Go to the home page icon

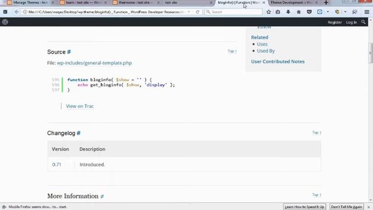(x=298, y=12)
